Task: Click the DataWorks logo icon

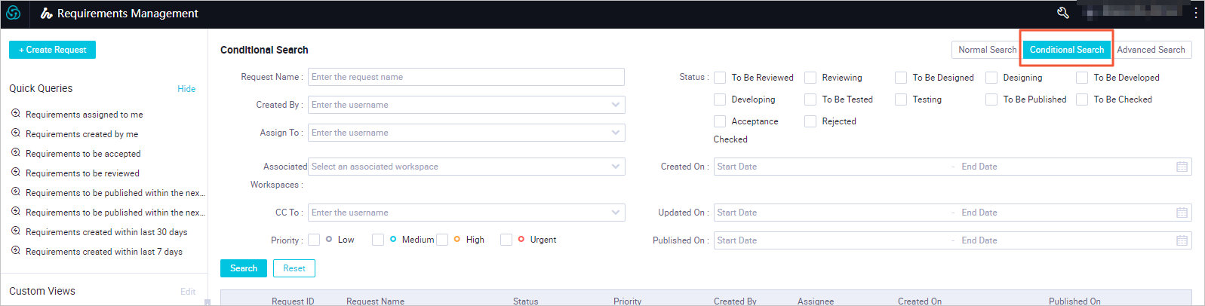Action: 14,13
